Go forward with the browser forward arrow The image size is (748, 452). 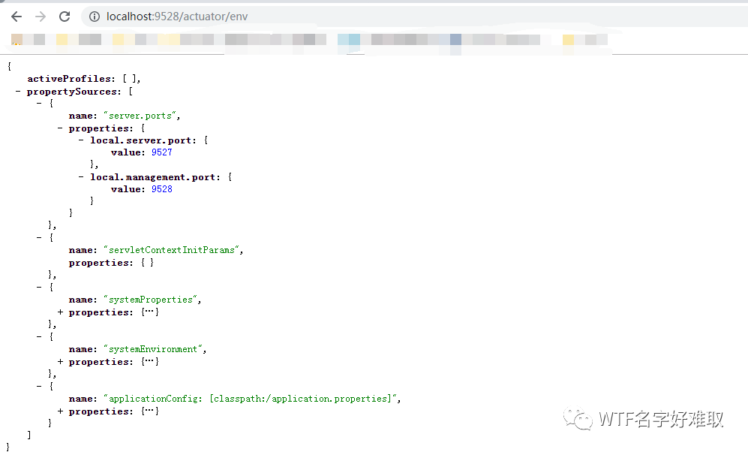pos(41,17)
